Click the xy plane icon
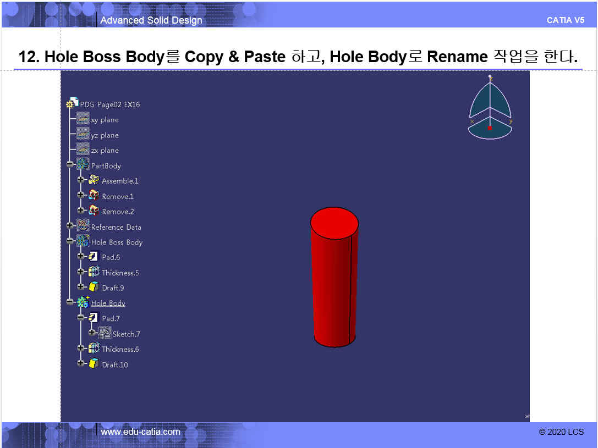Viewport: 598px width, 448px height. [x=83, y=119]
